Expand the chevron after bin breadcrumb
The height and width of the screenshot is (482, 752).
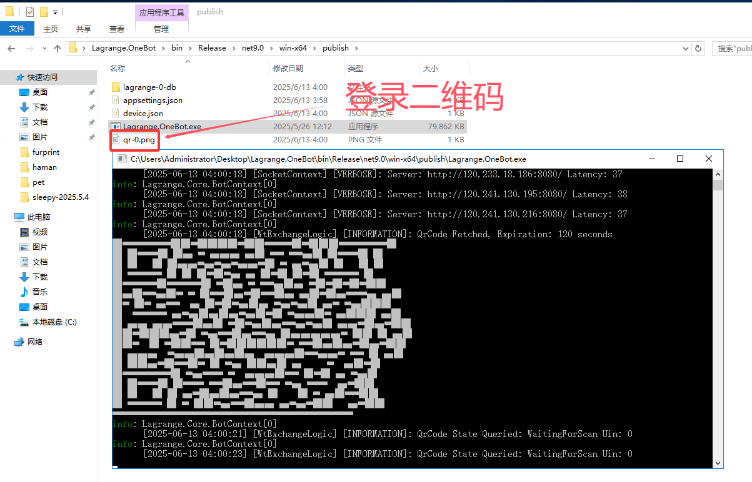(x=191, y=48)
